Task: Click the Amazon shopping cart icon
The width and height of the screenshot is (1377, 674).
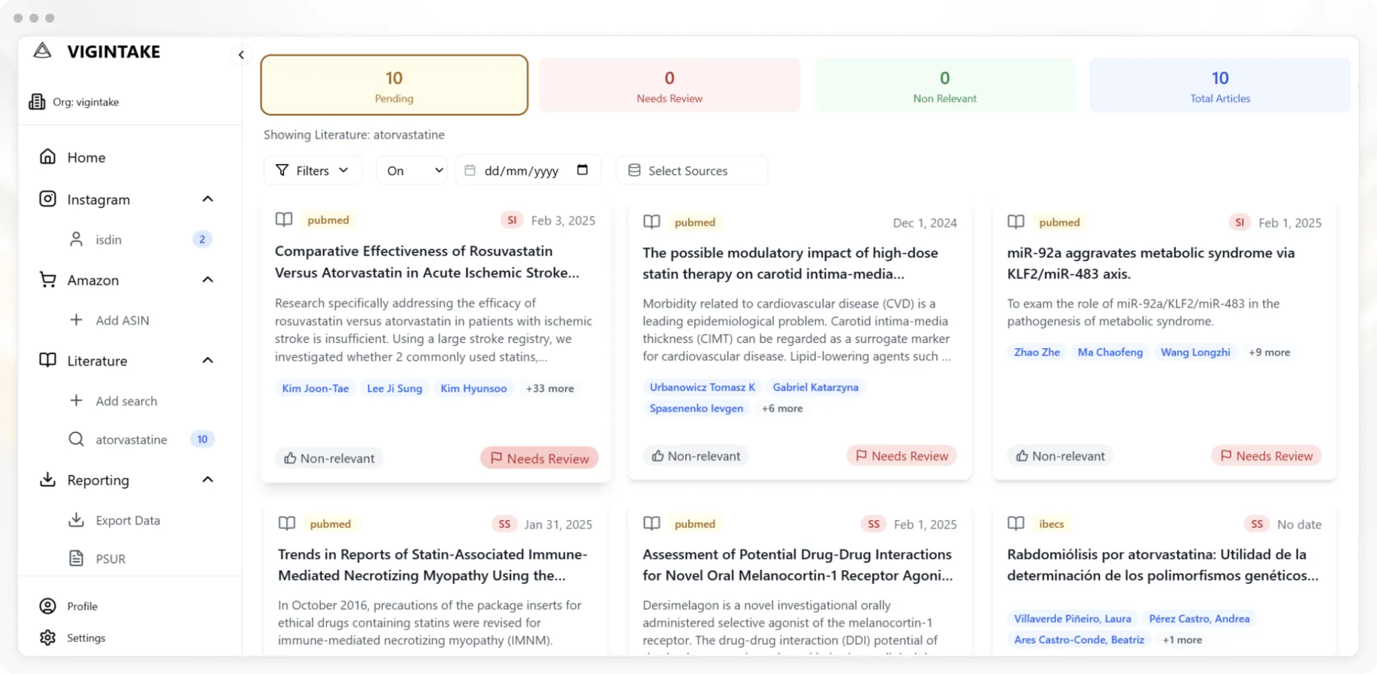Action: (x=48, y=279)
